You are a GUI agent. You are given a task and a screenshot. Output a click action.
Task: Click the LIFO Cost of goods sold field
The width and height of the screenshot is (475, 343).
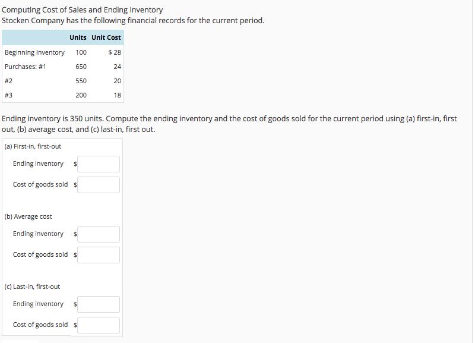point(98,325)
